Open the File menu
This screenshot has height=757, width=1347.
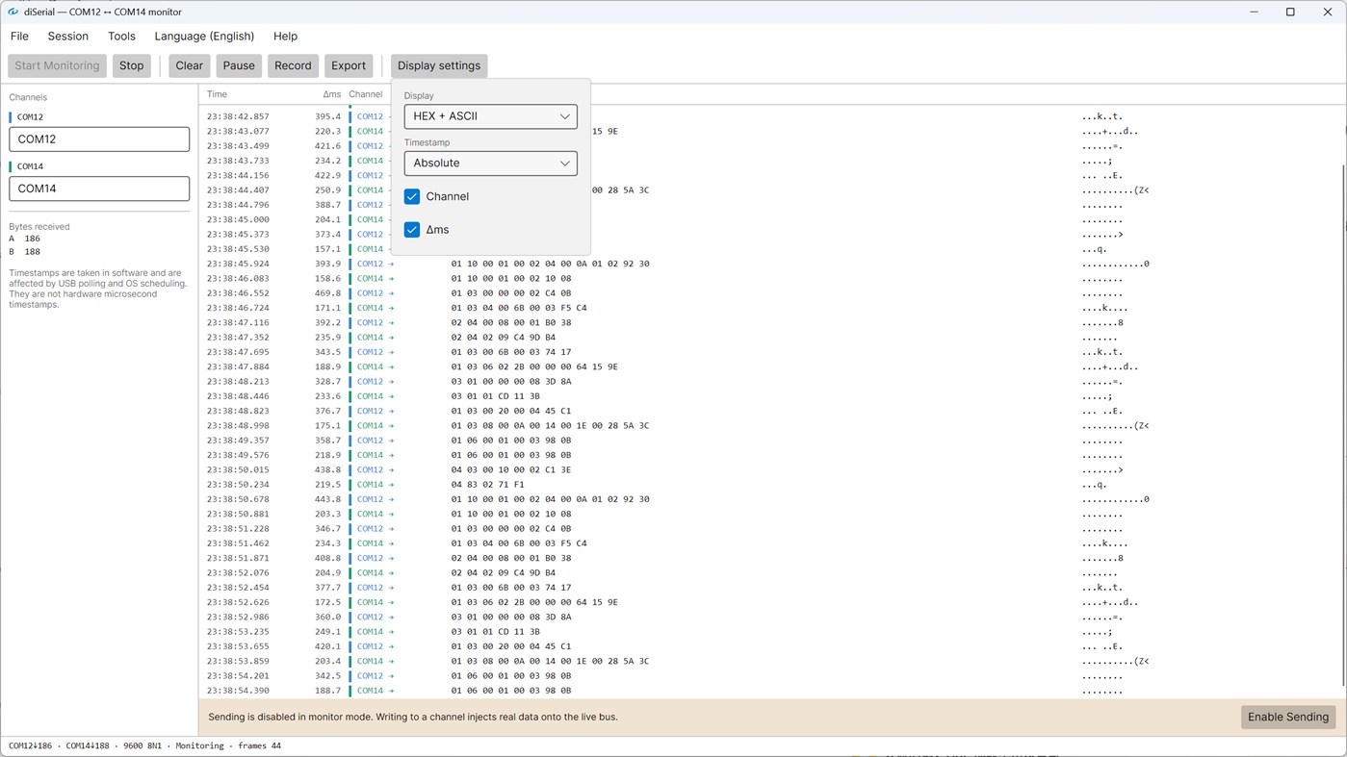(19, 36)
